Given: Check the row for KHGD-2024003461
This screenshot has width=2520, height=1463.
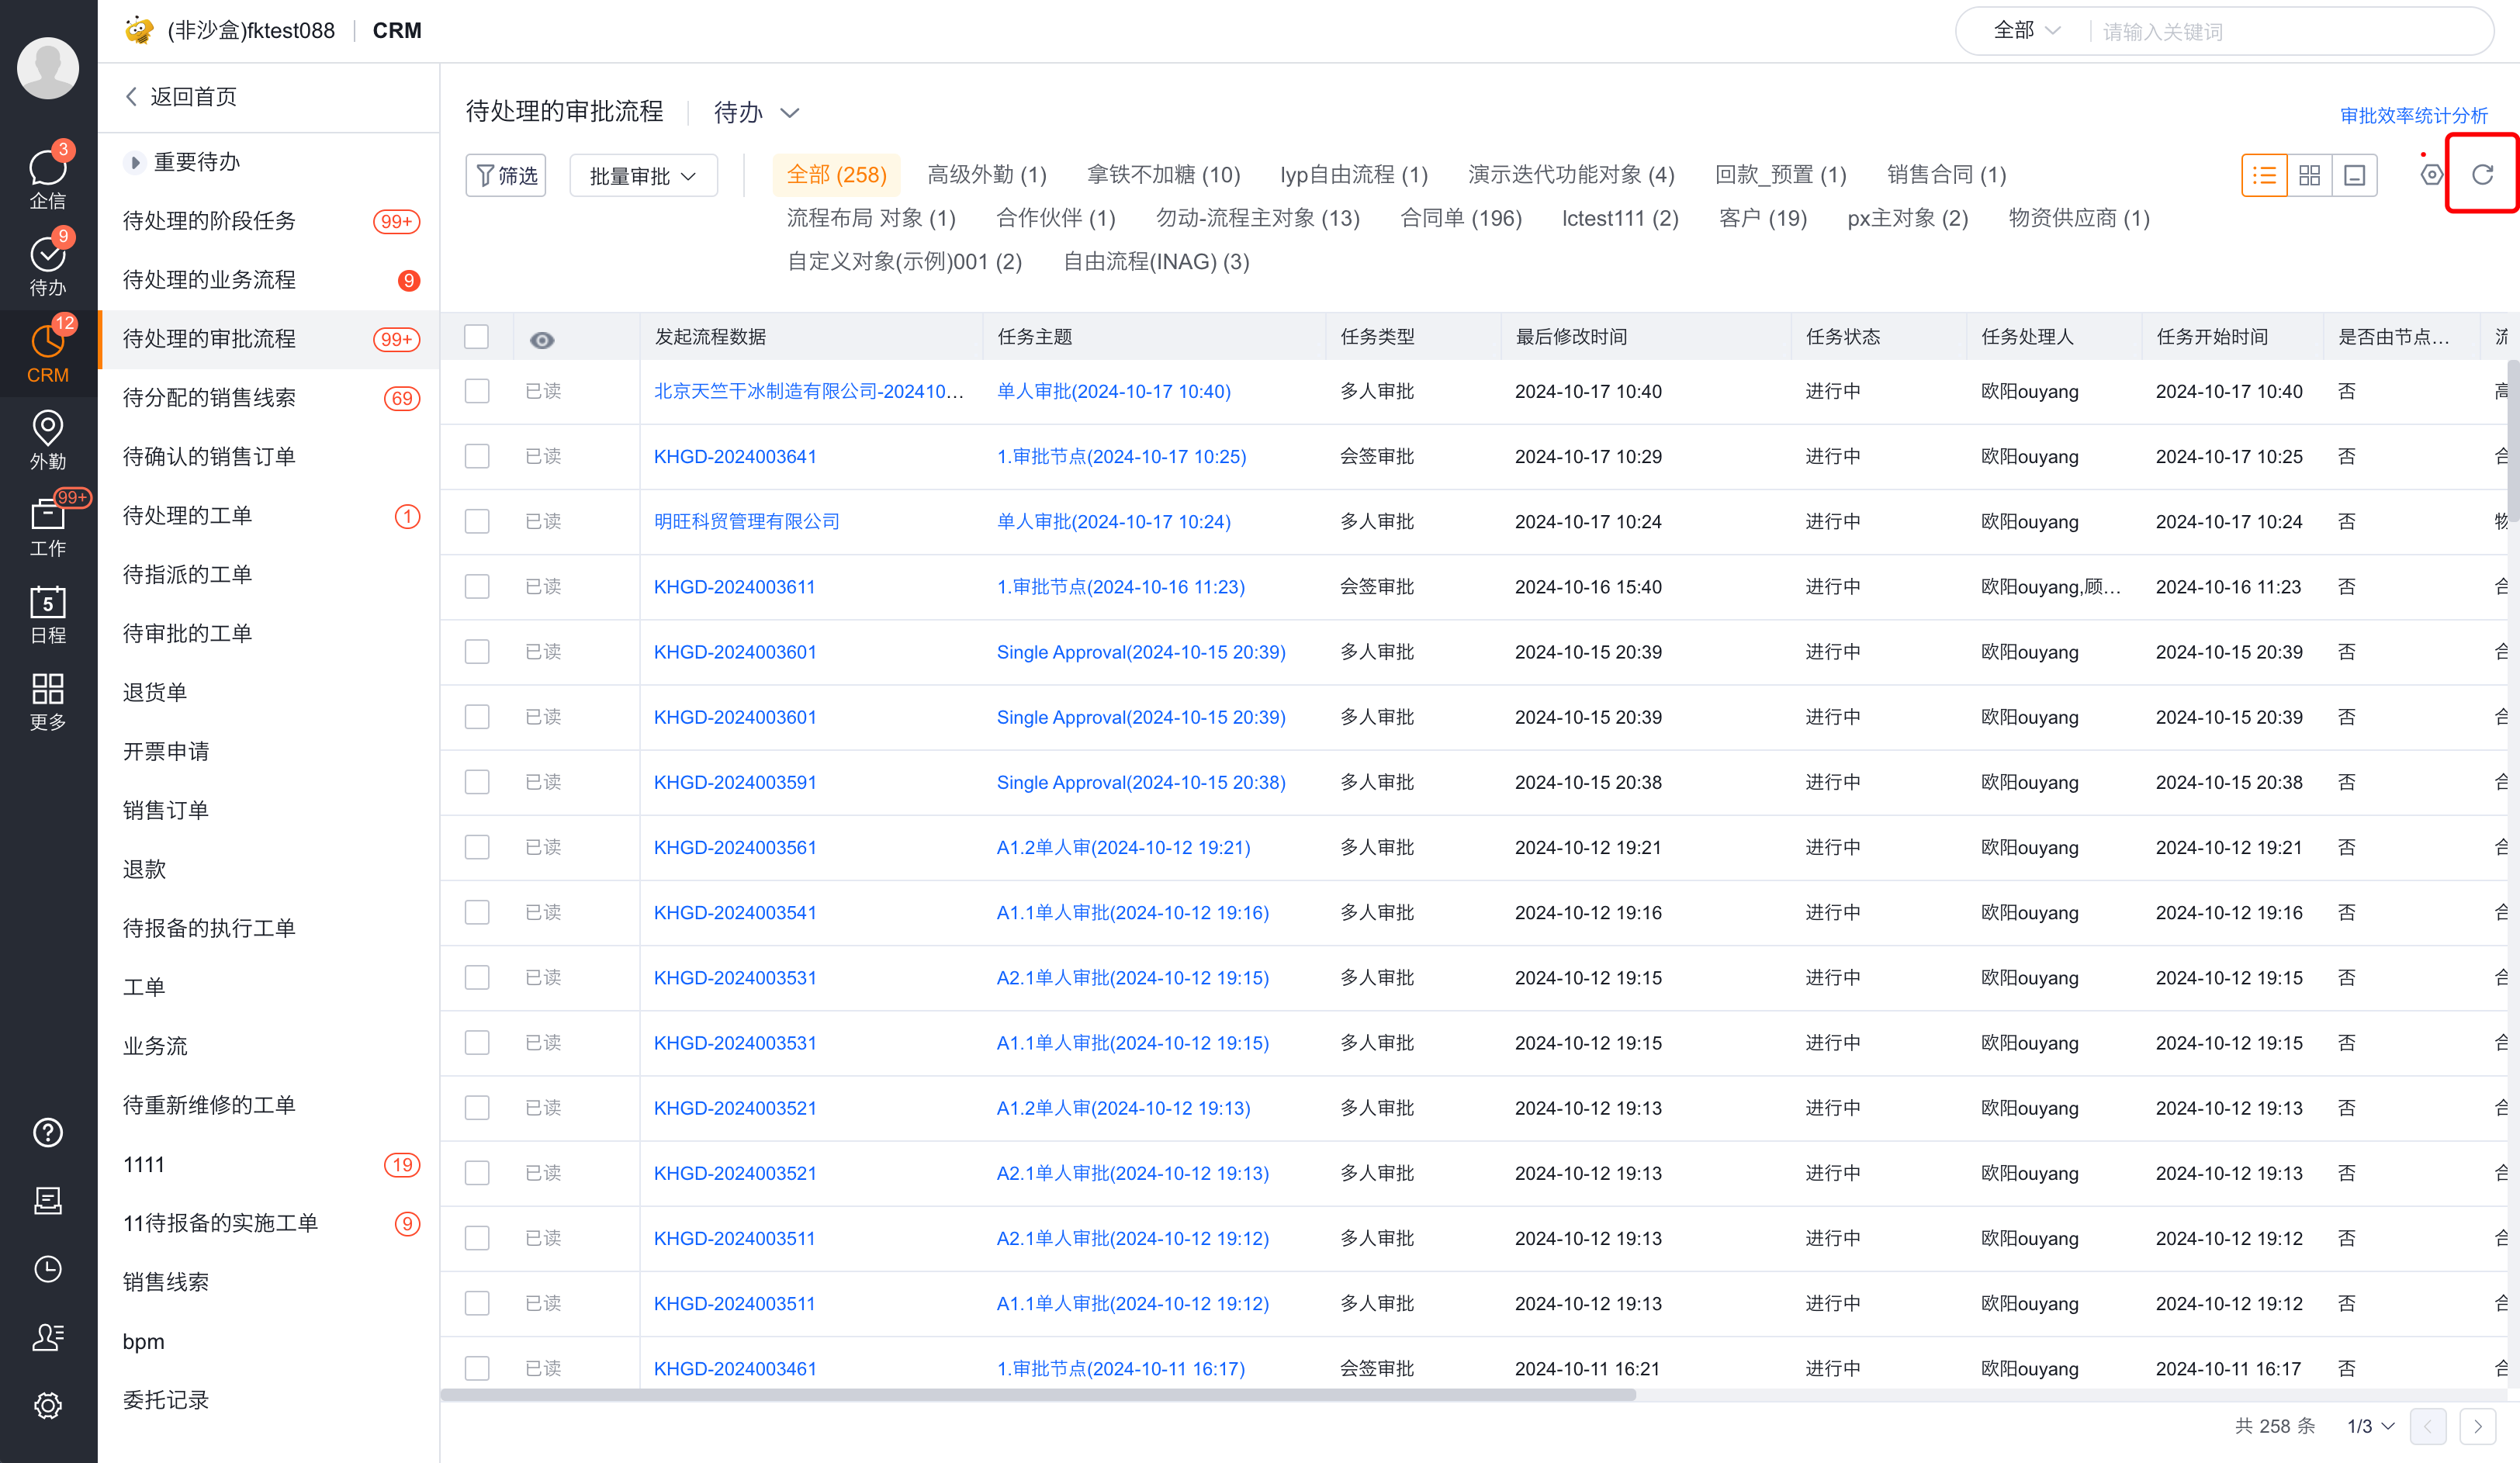Looking at the screenshot, I should (477, 1368).
